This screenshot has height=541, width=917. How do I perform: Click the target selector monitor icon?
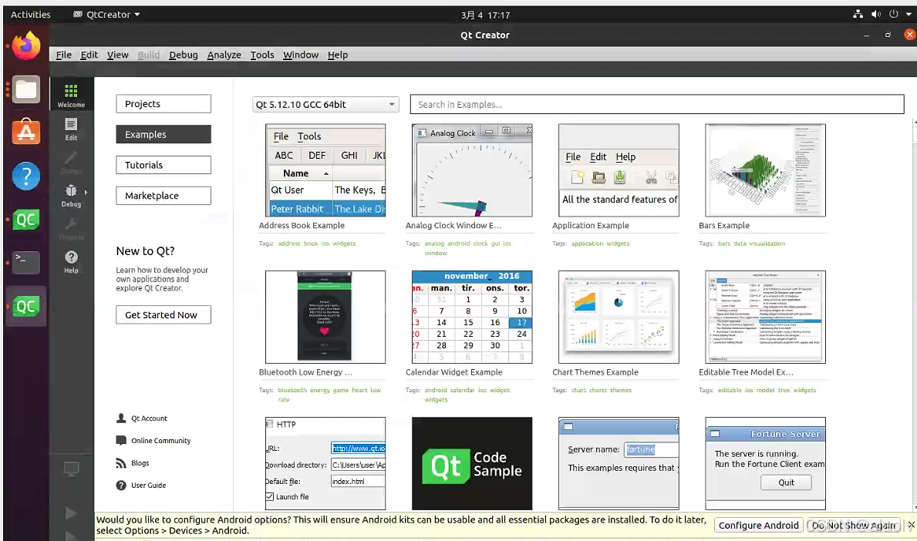71,469
